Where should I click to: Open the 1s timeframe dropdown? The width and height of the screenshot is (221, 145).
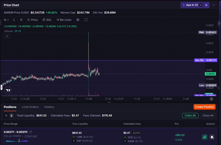click(6, 20)
